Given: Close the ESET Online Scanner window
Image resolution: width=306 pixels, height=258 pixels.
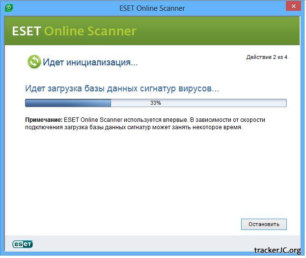Looking at the screenshot, I should tap(293, 6).
